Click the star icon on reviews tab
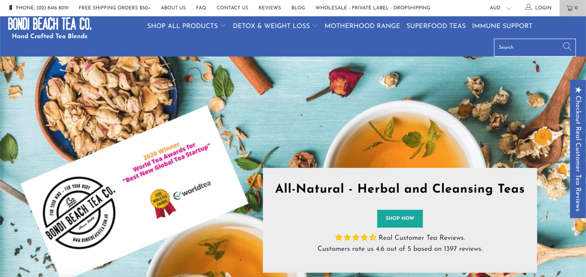This screenshot has height=277, width=586. (x=578, y=90)
